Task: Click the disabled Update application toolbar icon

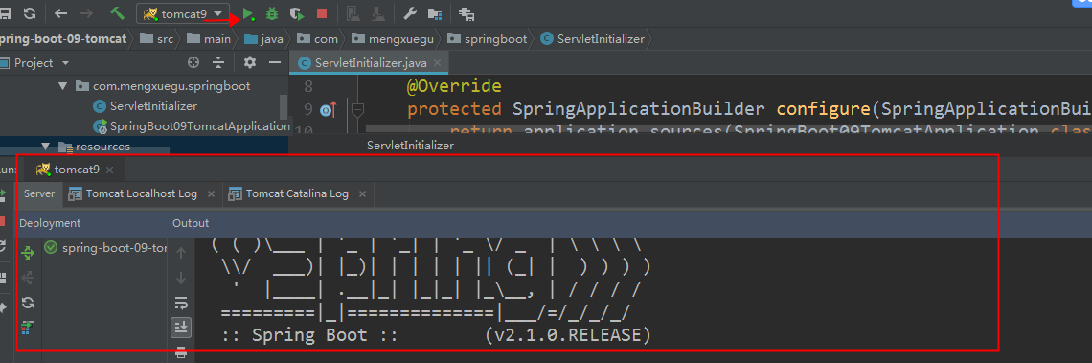Action: pyautogui.click(x=353, y=13)
